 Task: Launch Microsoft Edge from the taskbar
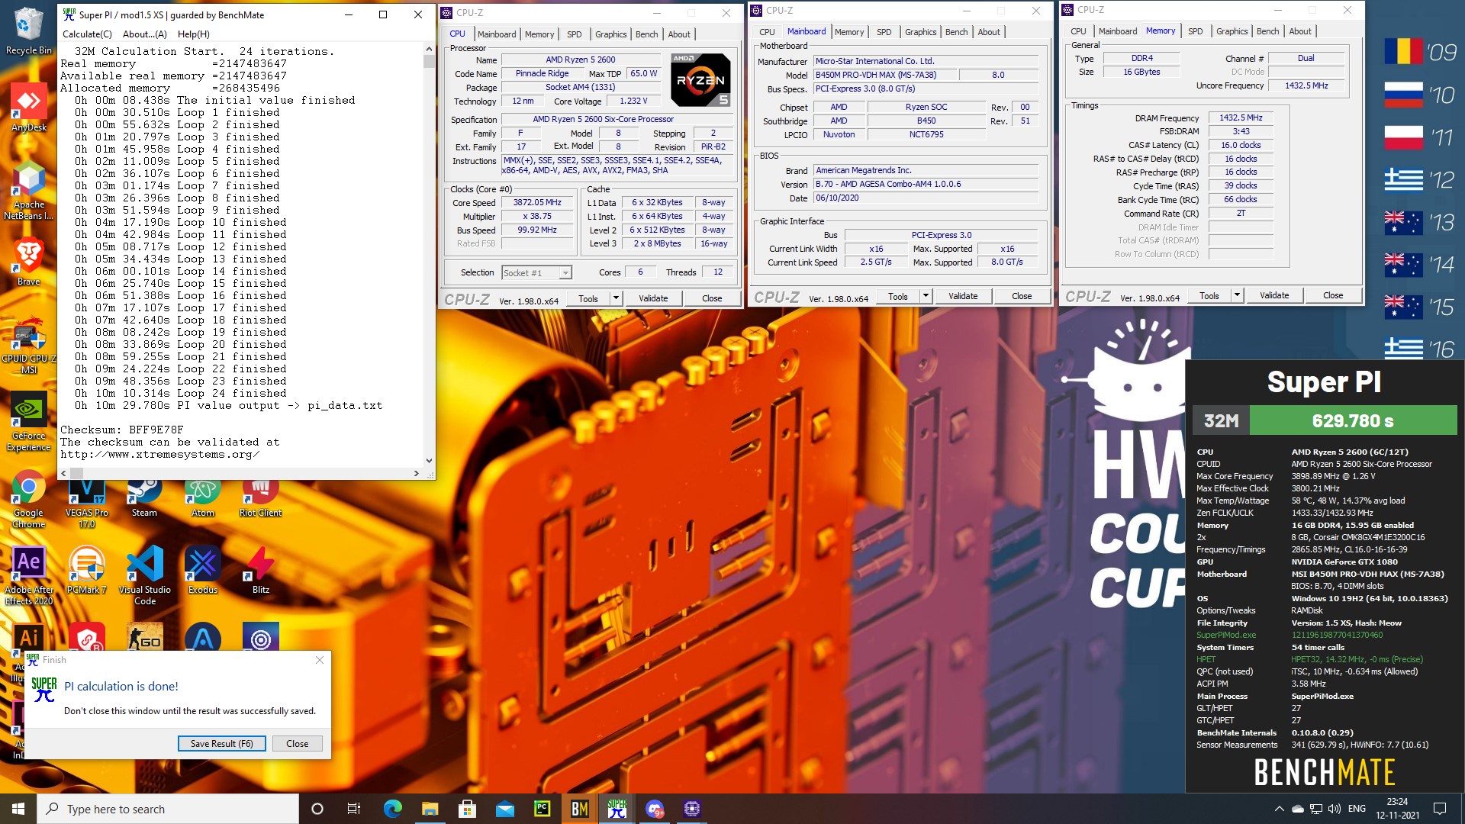coord(392,809)
